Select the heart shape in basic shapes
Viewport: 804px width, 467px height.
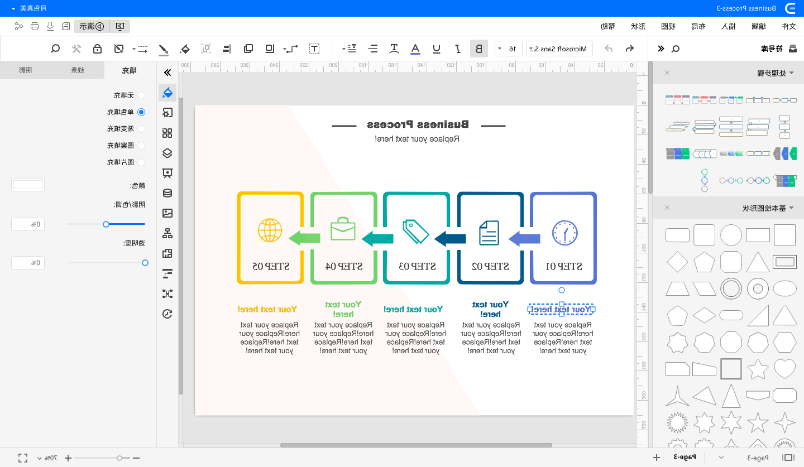[784, 369]
